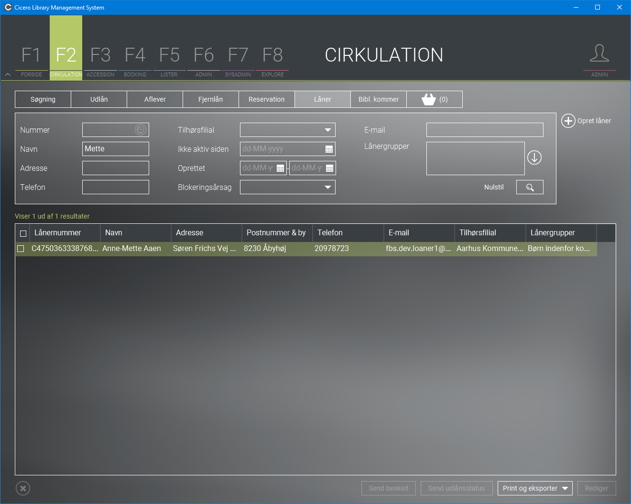Open the Reservation tab
Screen dimensions: 631x504
tap(266, 99)
